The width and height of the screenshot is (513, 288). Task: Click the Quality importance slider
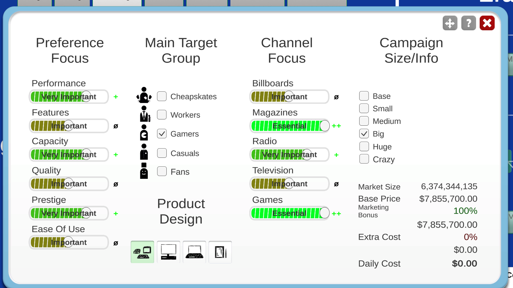(69, 184)
